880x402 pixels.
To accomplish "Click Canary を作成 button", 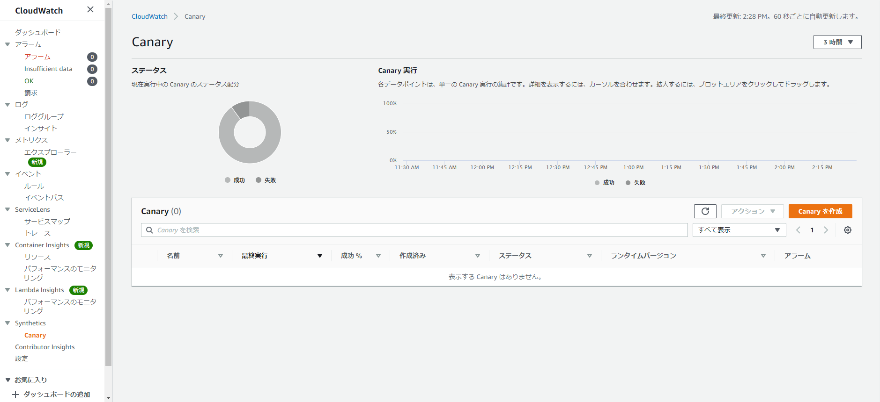I will pos(821,211).
